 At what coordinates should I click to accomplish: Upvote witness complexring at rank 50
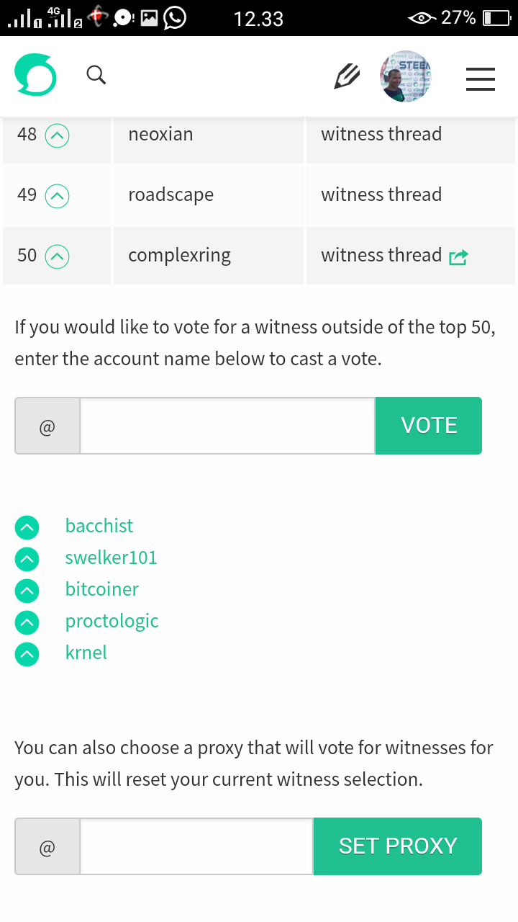point(58,256)
